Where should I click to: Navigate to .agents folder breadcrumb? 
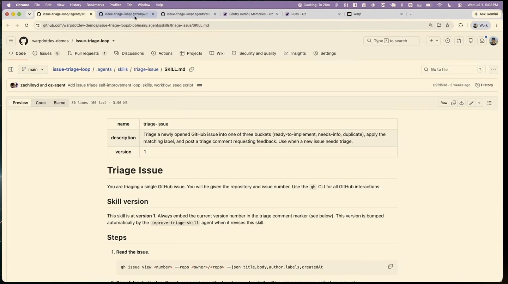click(x=104, y=69)
